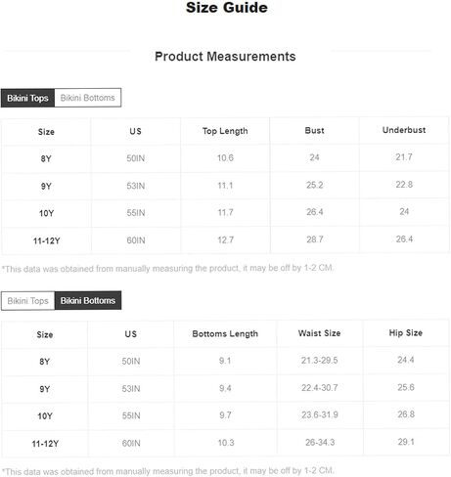Switch to Bikini Bottoms tab in upper section
This screenshot has width=451, height=477.
point(88,98)
